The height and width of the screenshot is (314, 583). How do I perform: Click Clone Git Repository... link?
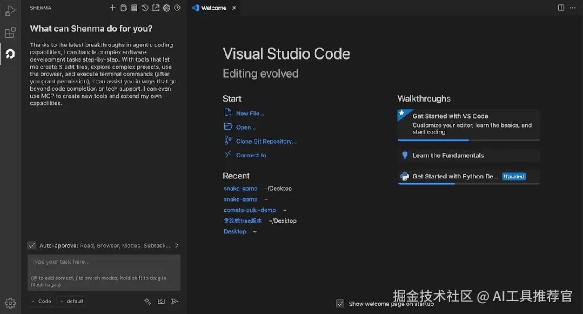point(266,142)
